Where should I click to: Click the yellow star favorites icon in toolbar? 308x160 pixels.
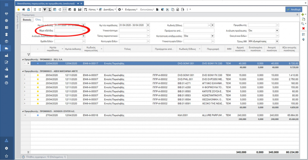point(18,10)
